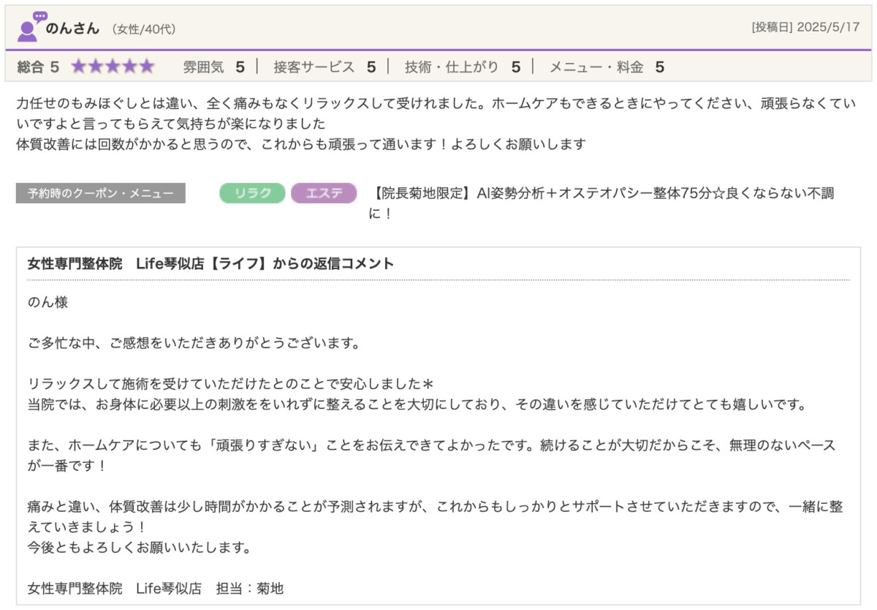Click the 予約時のクーポン・メニュー label
The height and width of the screenshot is (610, 877).
101,193
